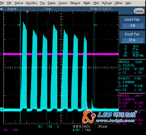Click the orange trigger position marker

[x=28, y=12]
